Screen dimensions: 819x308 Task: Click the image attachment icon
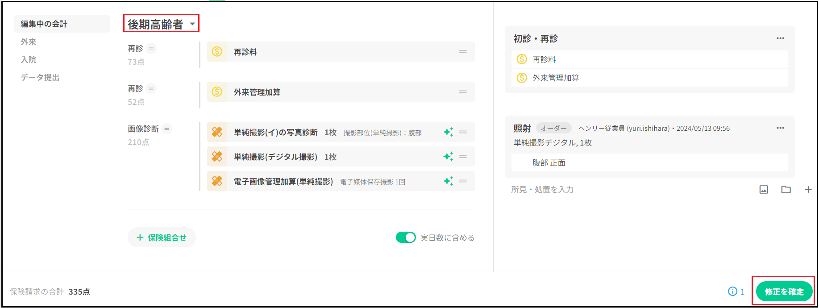pos(764,190)
